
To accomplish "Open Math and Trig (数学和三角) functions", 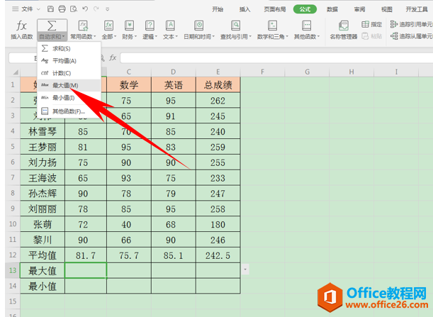I will [x=273, y=30].
